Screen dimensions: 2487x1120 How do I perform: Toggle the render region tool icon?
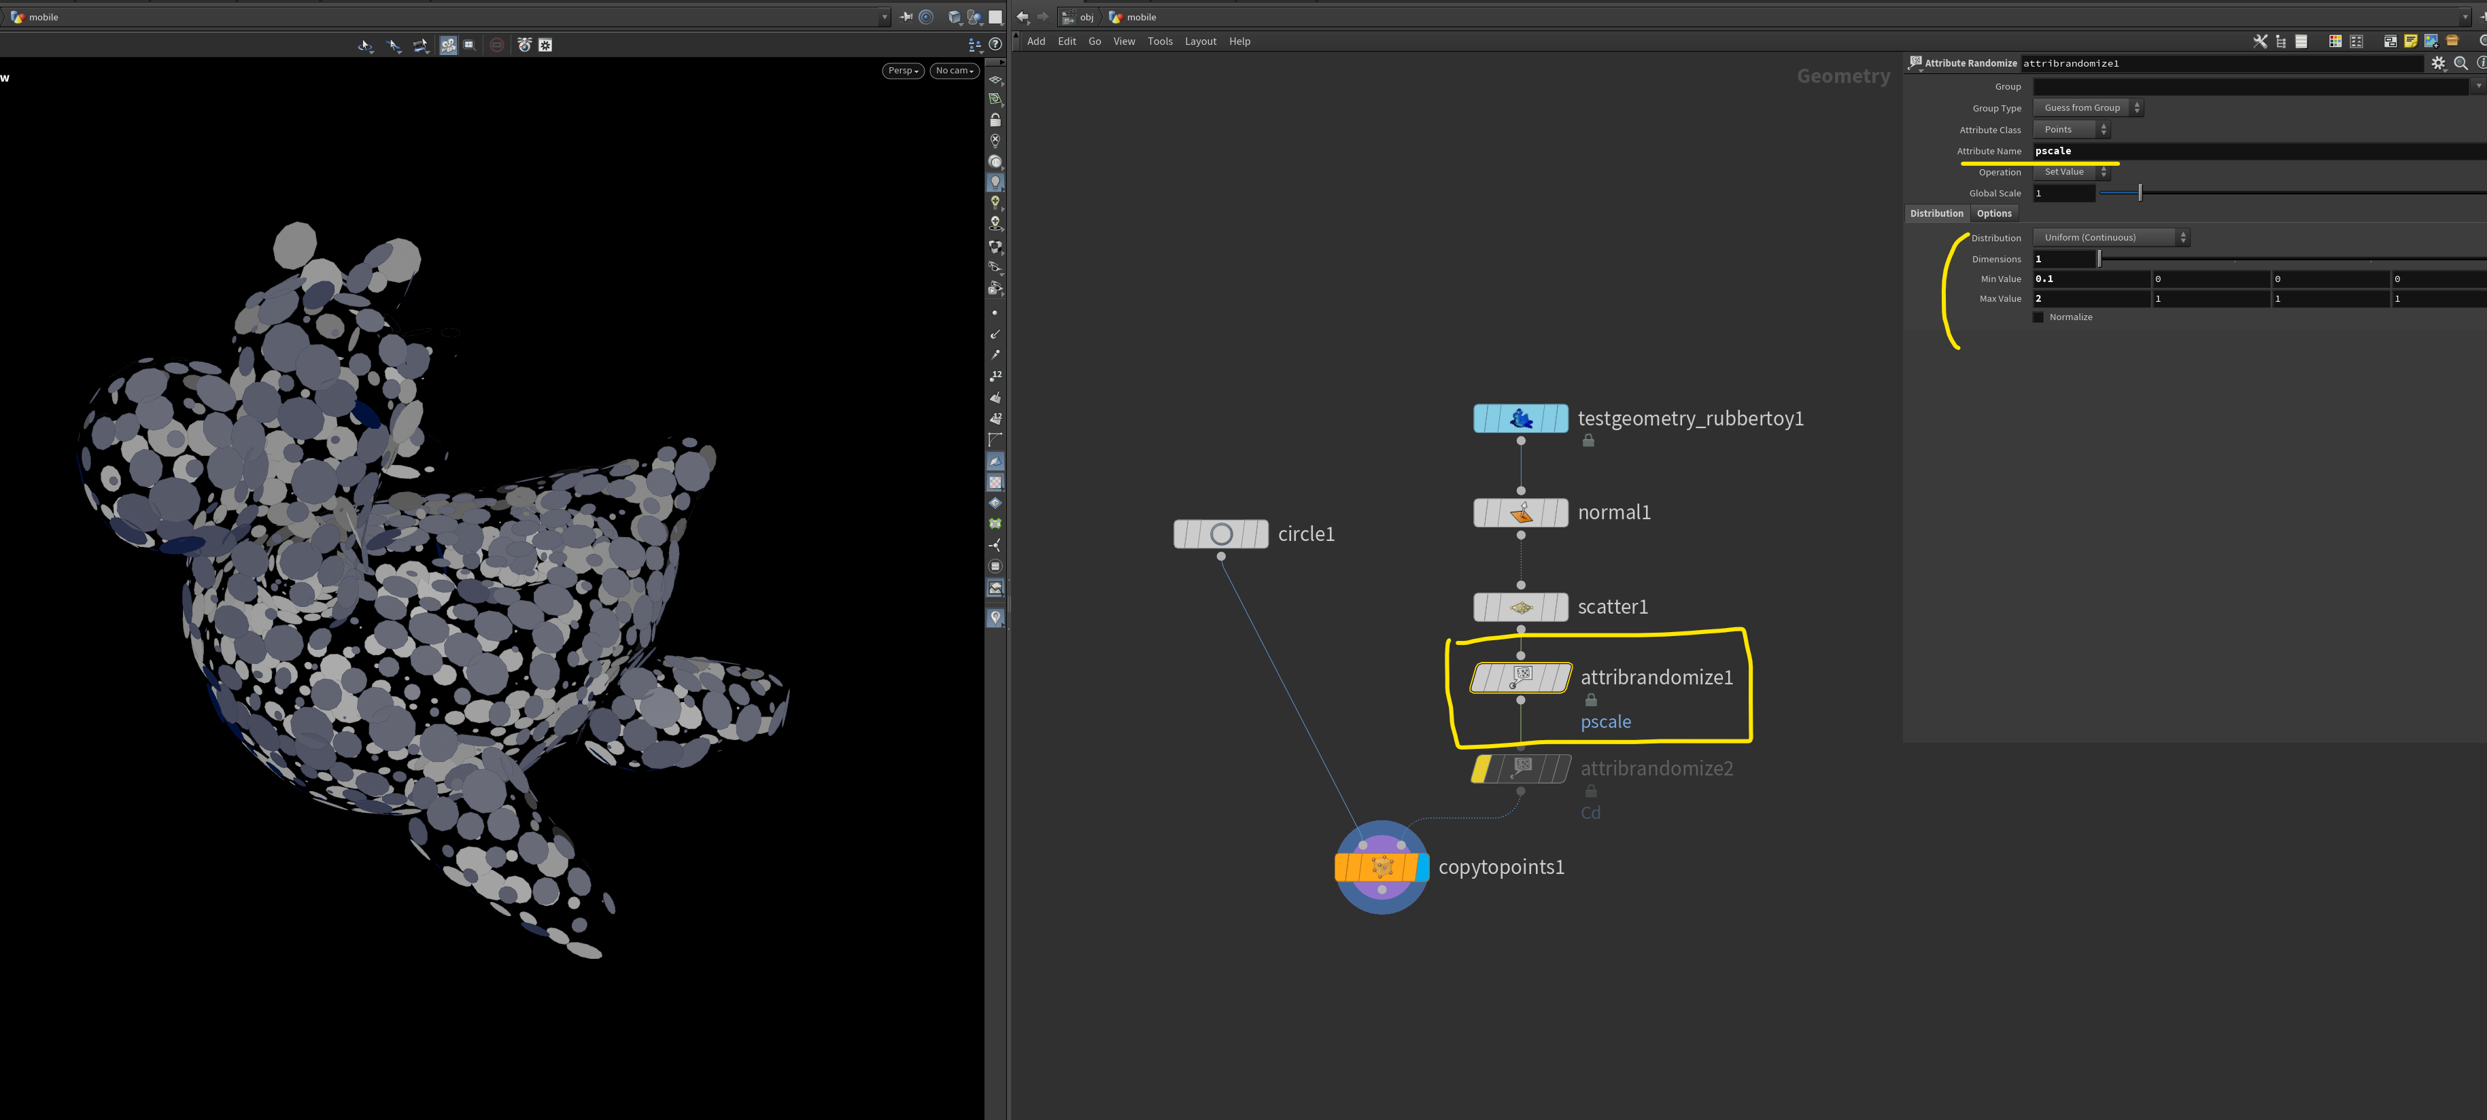coord(469,46)
